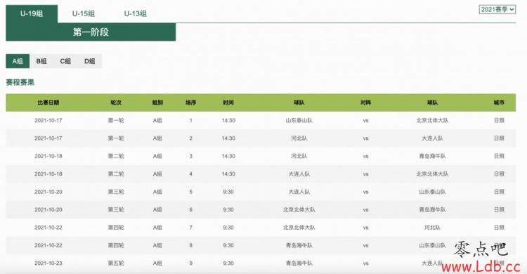Click 青岛海牛队 in match 3 row

(432, 156)
